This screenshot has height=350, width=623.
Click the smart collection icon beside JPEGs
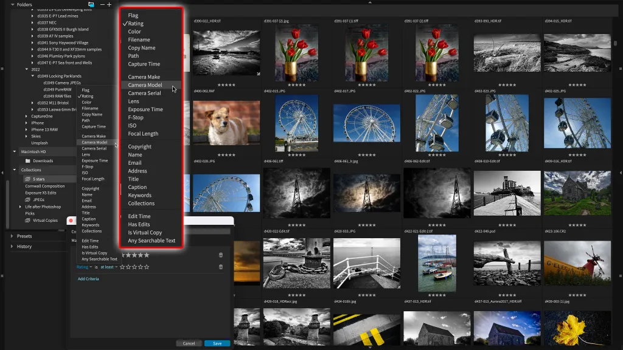(x=27, y=199)
